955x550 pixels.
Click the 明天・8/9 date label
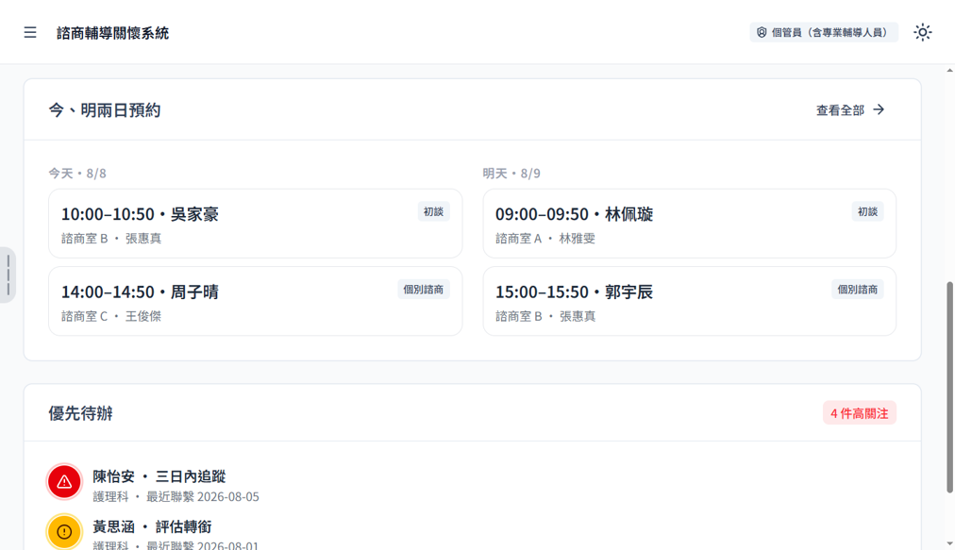pyautogui.click(x=511, y=174)
